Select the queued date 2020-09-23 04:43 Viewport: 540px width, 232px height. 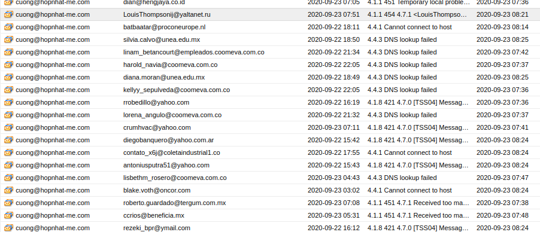coord(333,178)
